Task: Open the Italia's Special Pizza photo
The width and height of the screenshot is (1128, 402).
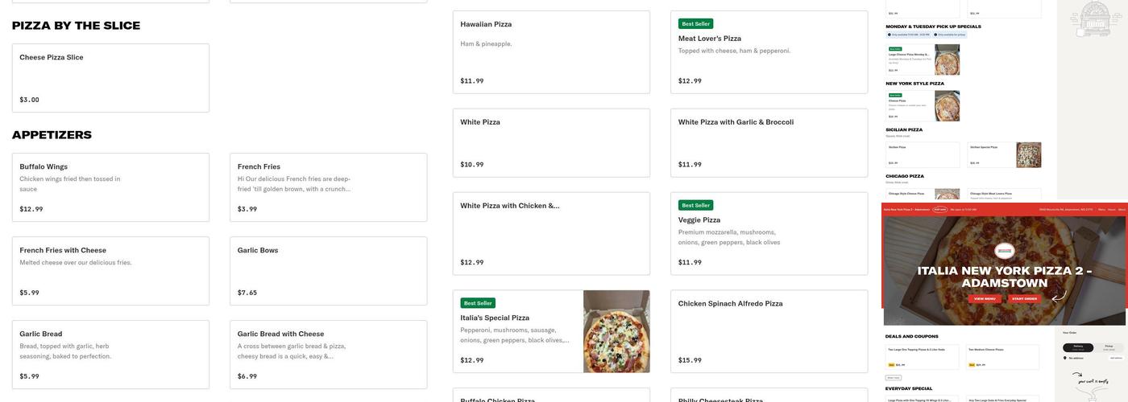Action: click(616, 331)
